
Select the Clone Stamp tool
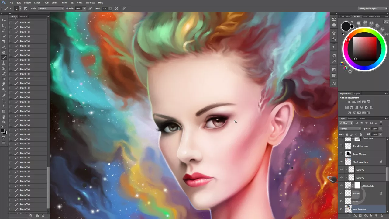[4, 63]
